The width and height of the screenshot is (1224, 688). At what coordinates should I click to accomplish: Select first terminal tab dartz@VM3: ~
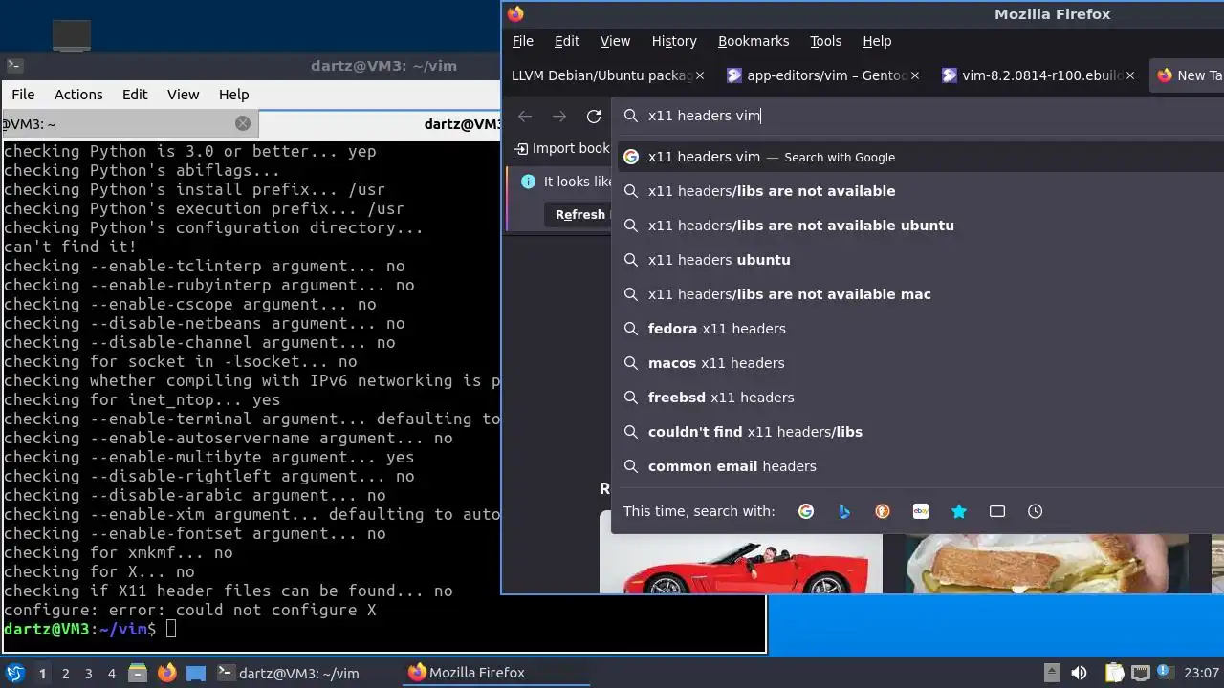(129, 123)
